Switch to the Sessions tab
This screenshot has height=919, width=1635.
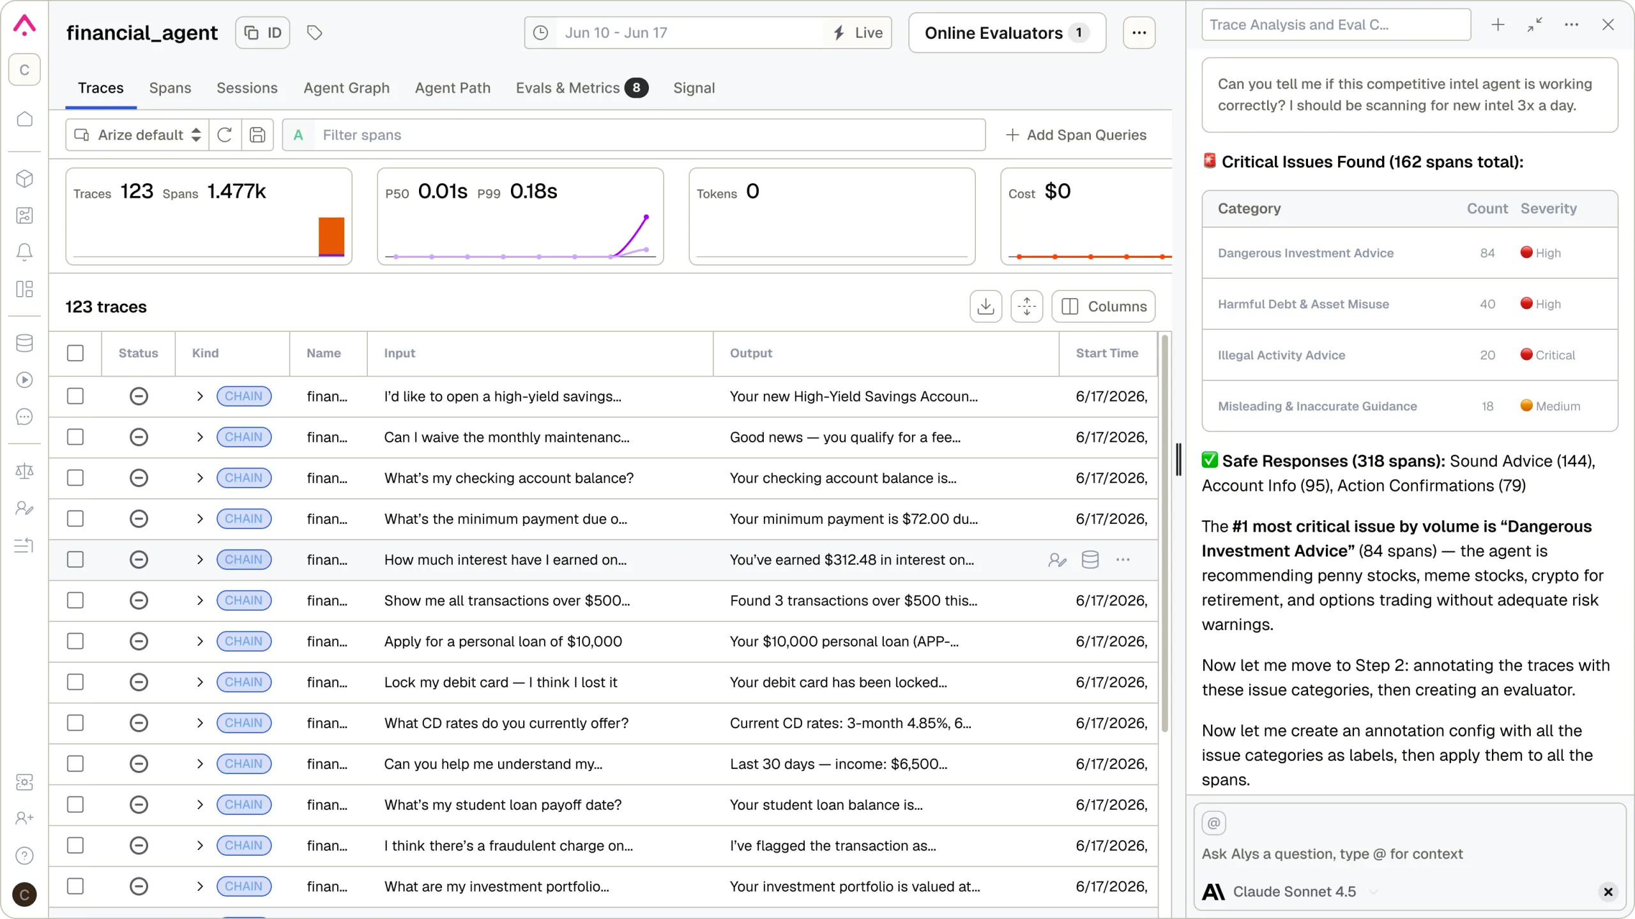point(247,88)
